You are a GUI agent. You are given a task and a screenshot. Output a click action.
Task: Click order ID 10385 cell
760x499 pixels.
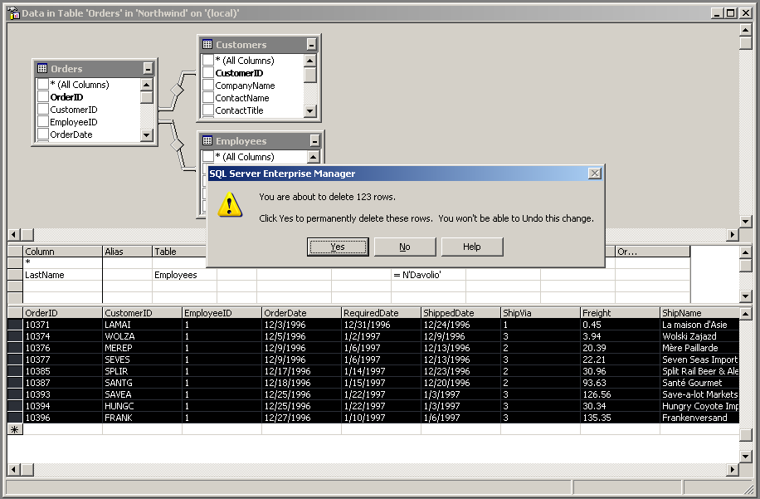coord(62,371)
